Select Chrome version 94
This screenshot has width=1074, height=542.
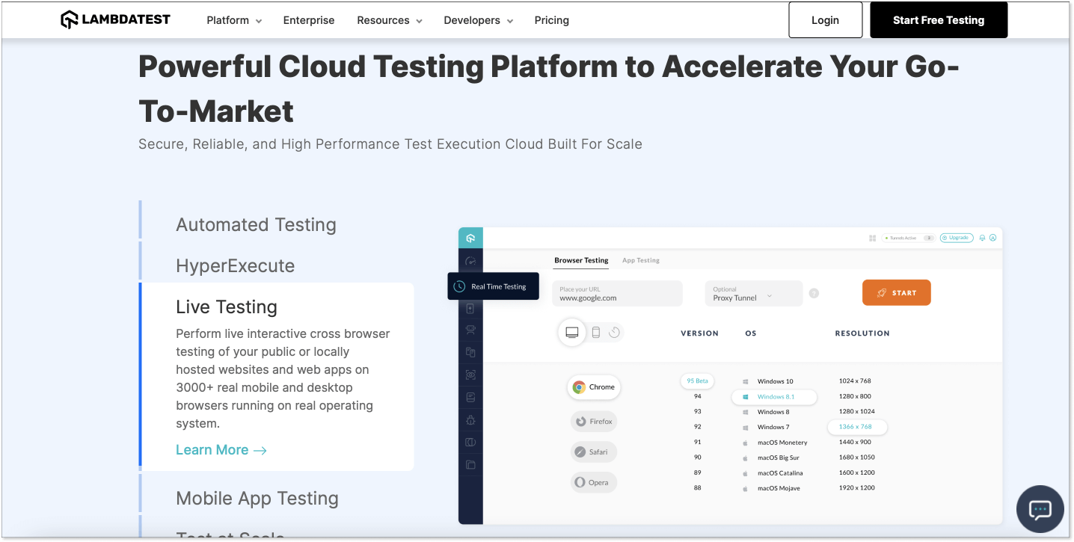pos(698,396)
